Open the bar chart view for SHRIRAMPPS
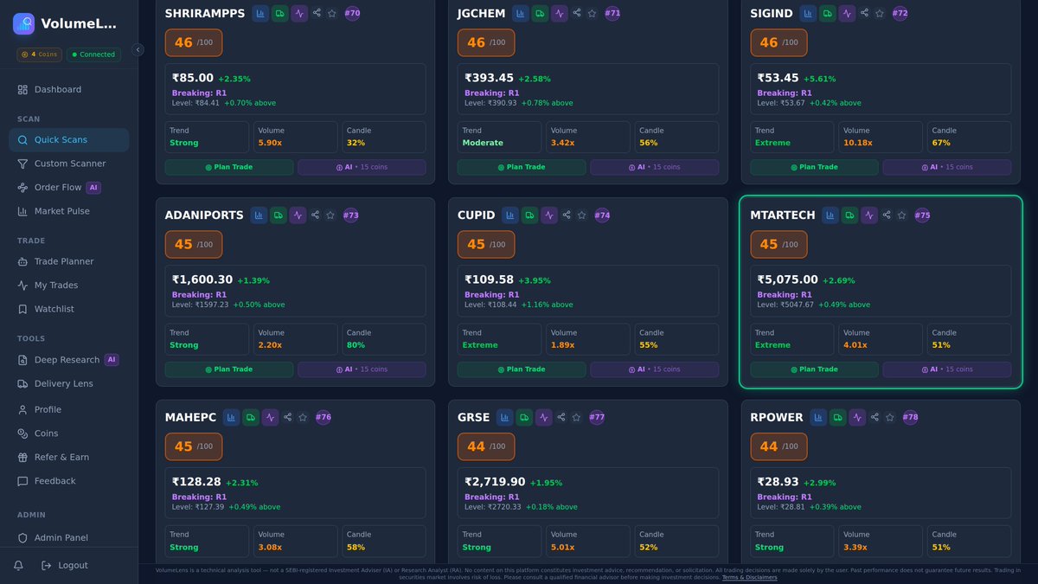Image resolution: width=1038 pixels, height=584 pixels. point(259,13)
